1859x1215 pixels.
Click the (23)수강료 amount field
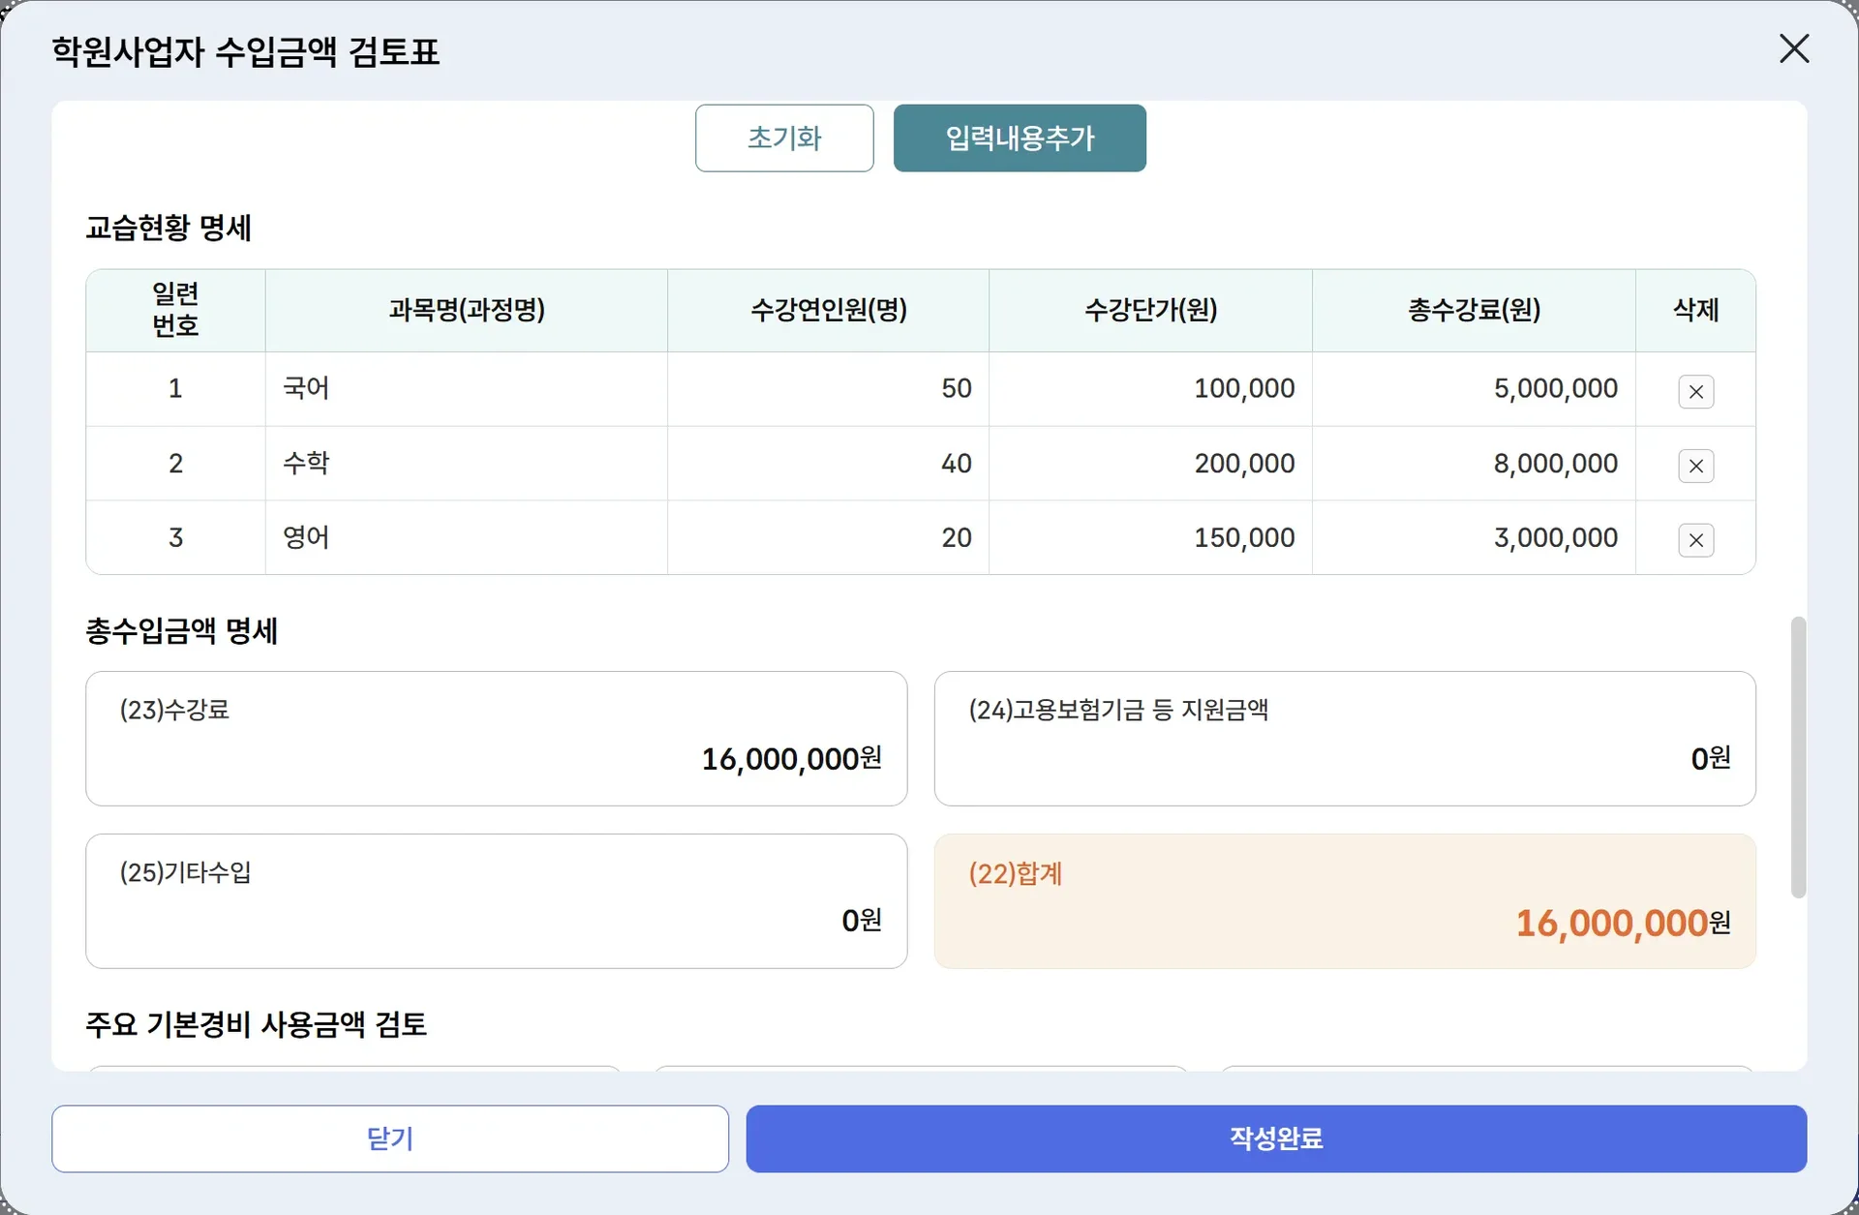(496, 739)
